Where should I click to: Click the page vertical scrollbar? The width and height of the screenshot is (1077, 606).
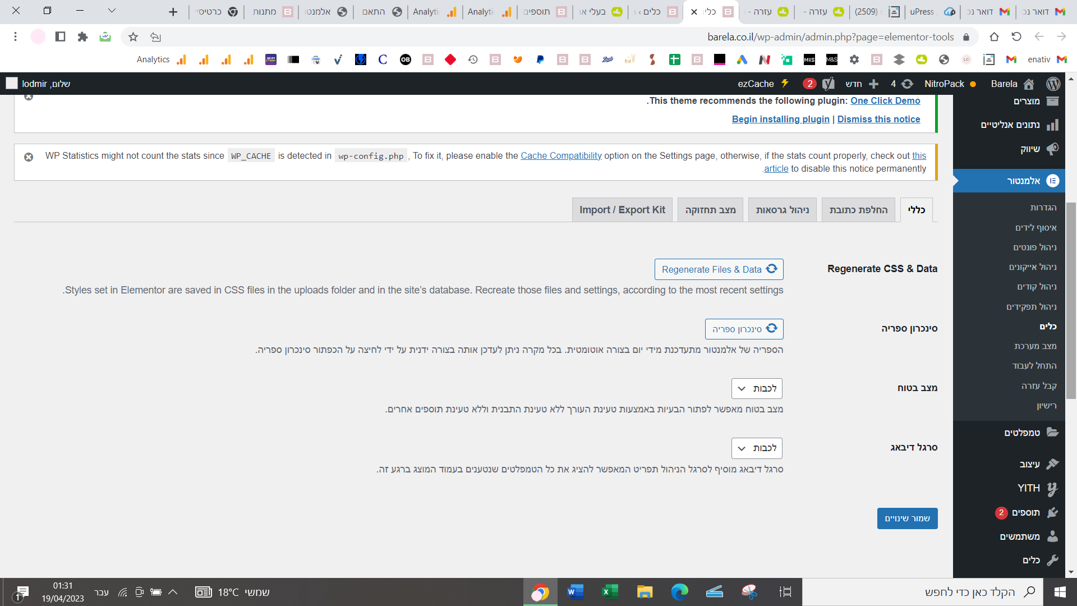1071,300
